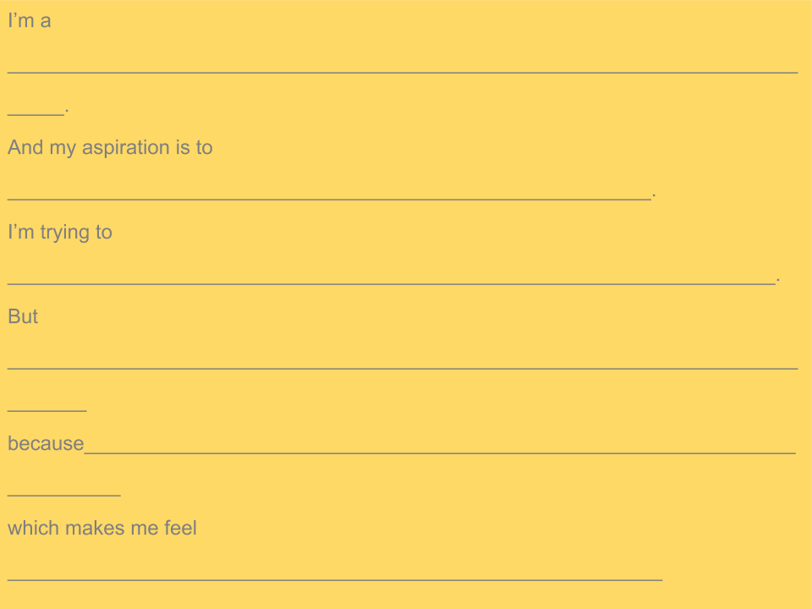Viewport: 812px width, 609px height.
Task: Click the long blank line below "I'm a"
Action: tap(403, 73)
